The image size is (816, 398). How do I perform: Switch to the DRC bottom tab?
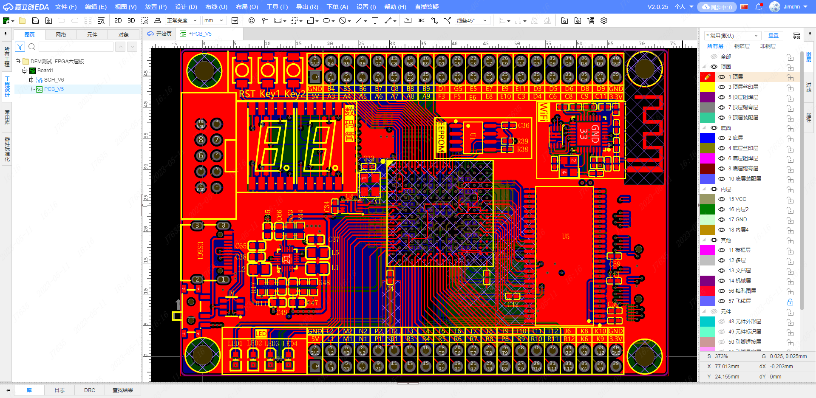[90, 390]
